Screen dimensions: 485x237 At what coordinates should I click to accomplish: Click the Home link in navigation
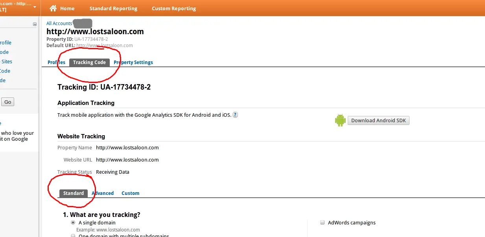pyautogui.click(x=67, y=8)
